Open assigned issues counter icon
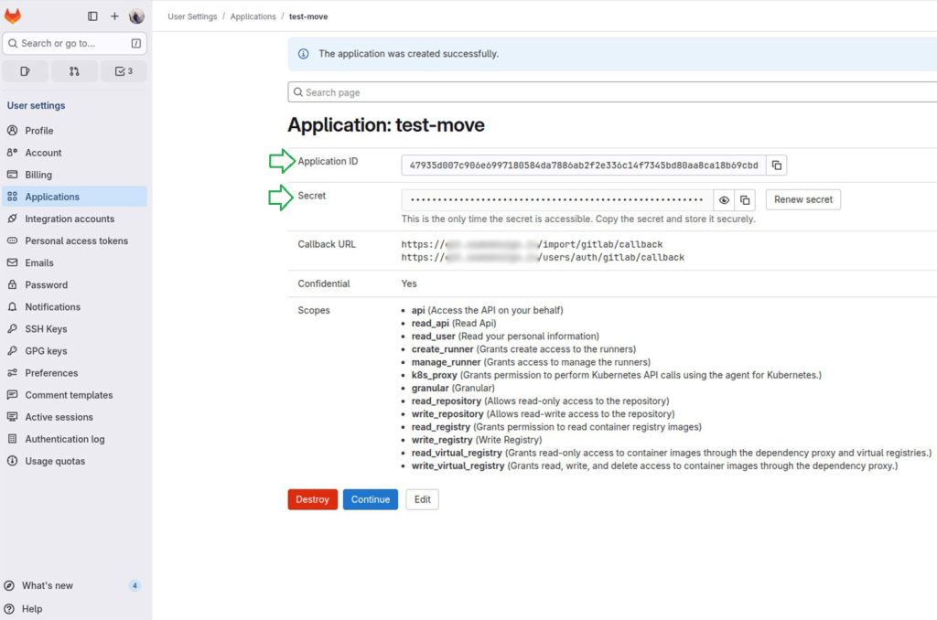Image resolution: width=937 pixels, height=620 pixels. point(25,71)
